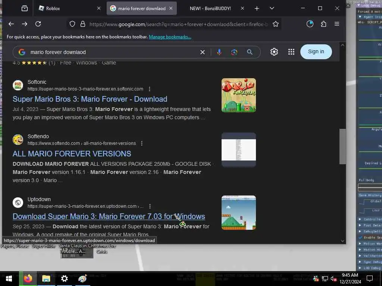The image size is (382, 286).
Task: List all tabs dropdown arrow
Action: pos(272,9)
